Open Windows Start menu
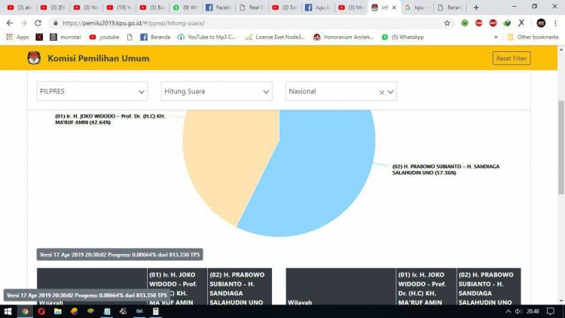Screen dimensions: 565x318 click(7, 311)
